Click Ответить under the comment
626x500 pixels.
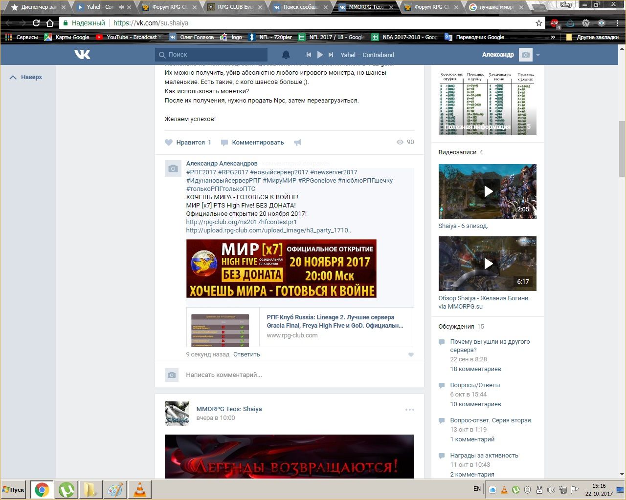pyautogui.click(x=246, y=354)
